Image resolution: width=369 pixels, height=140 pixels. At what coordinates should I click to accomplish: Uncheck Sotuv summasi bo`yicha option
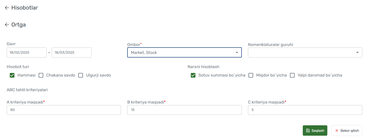click(x=193, y=75)
